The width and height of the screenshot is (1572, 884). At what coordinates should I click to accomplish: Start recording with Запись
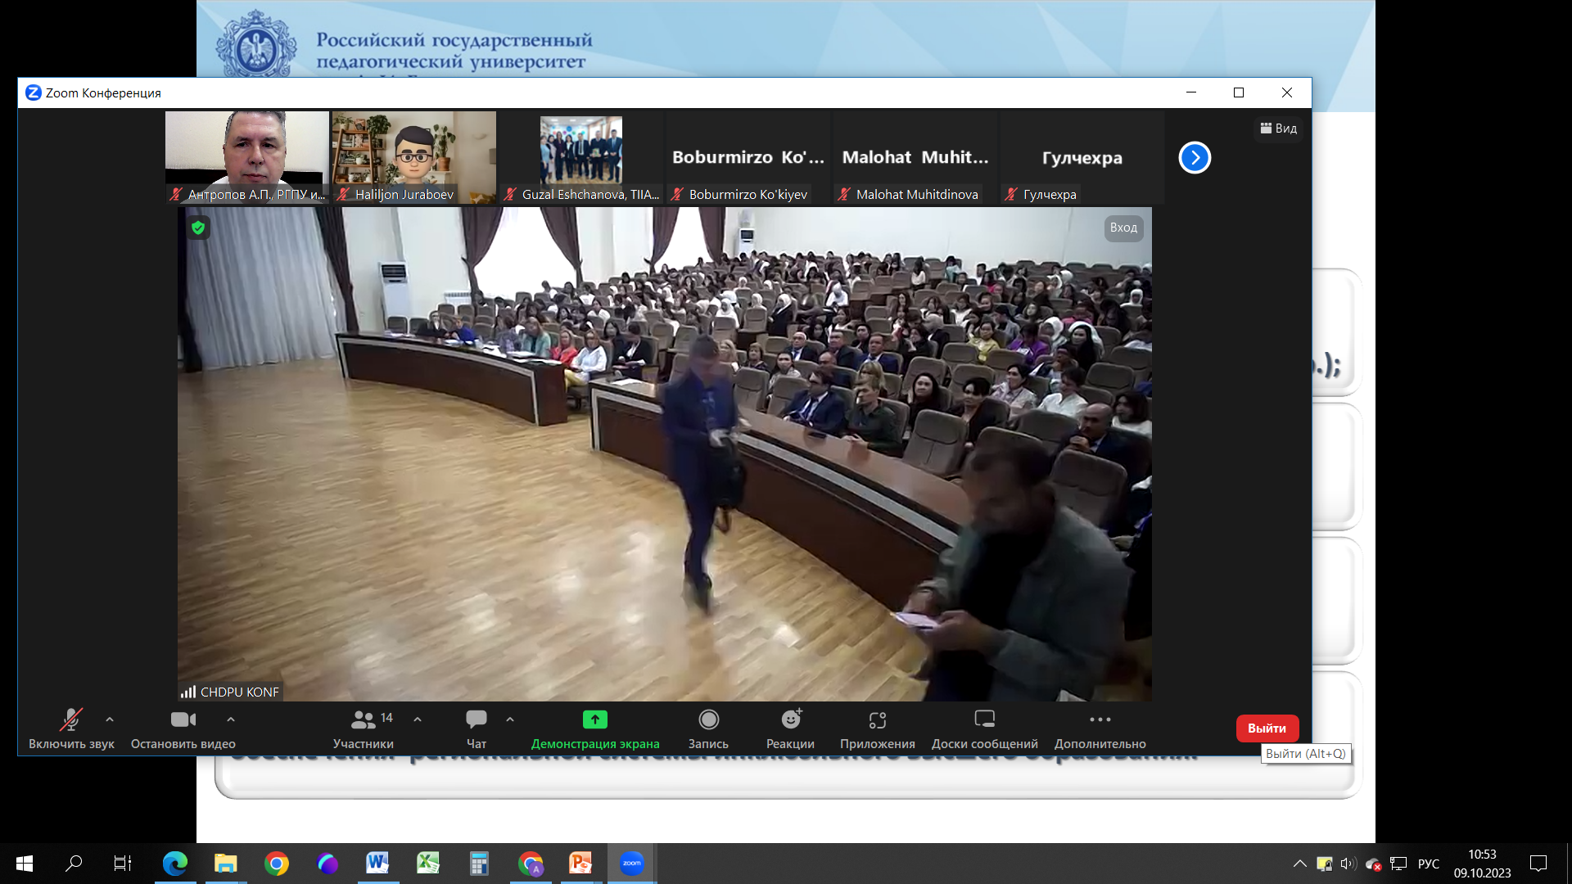[708, 728]
